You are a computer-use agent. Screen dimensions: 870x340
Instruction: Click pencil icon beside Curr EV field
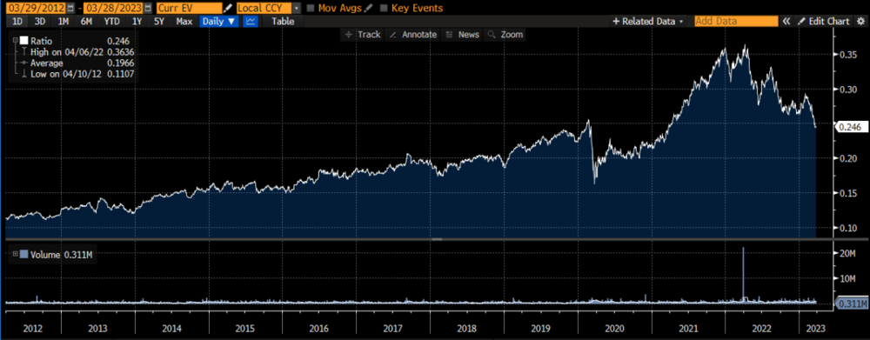(227, 9)
